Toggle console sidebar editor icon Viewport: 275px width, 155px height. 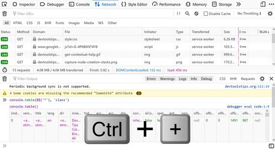pos(271,146)
